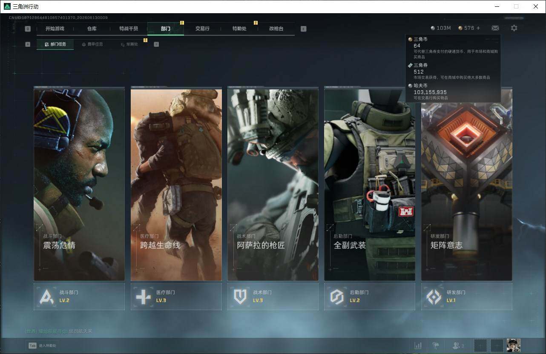Open the settings gear icon
This screenshot has width=546, height=354.
point(514,28)
